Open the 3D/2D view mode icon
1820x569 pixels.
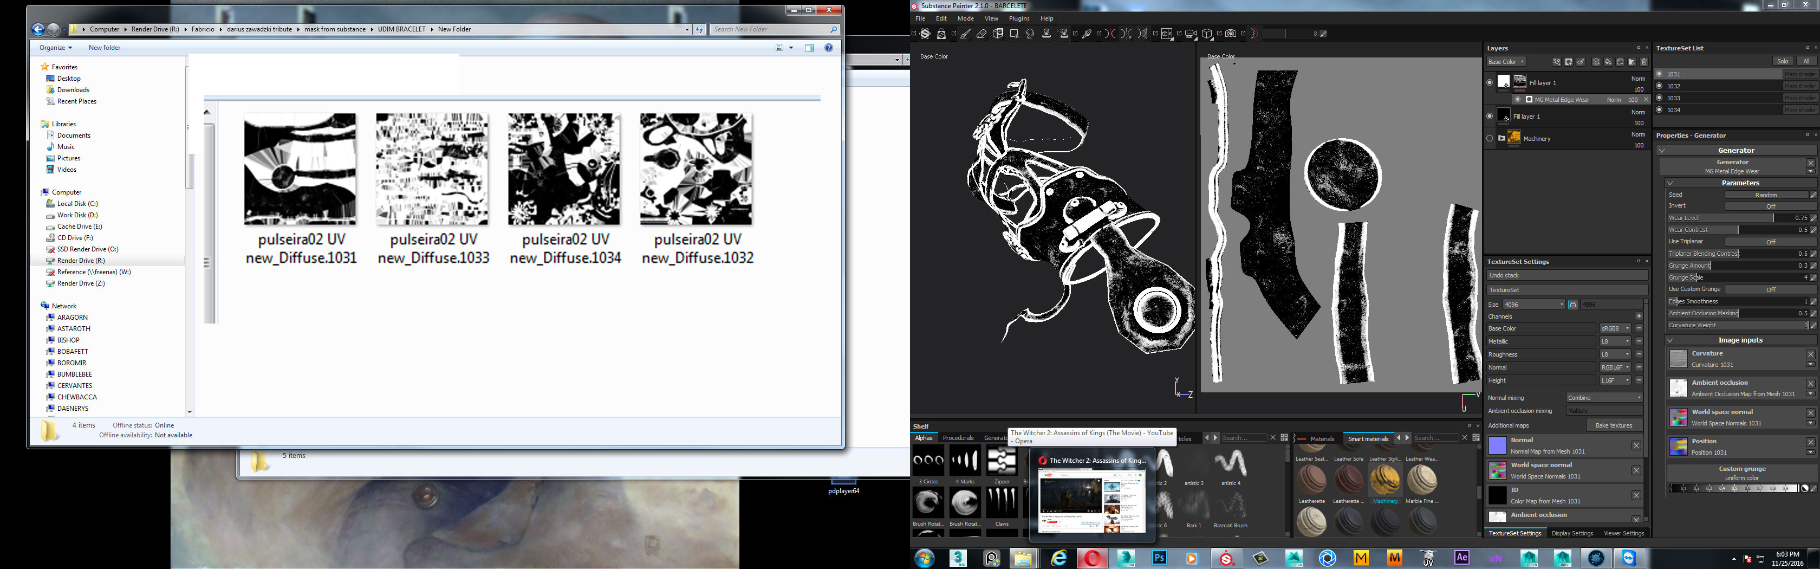1166,33
